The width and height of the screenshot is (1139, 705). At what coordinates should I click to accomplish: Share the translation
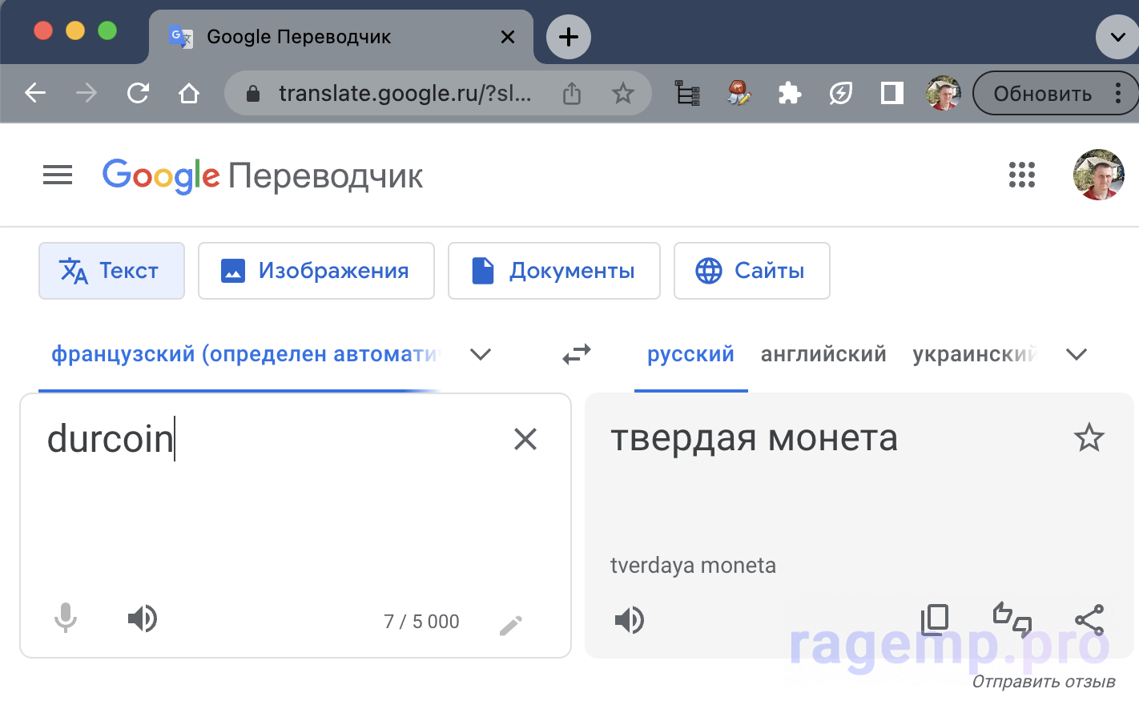(1089, 619)
